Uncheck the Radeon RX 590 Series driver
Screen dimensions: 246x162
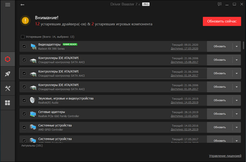pyautogui.click(x=24, y=46)
